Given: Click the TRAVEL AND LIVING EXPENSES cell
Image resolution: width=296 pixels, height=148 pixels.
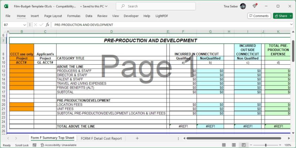Looking at the screenshot, I should point(111,84).
